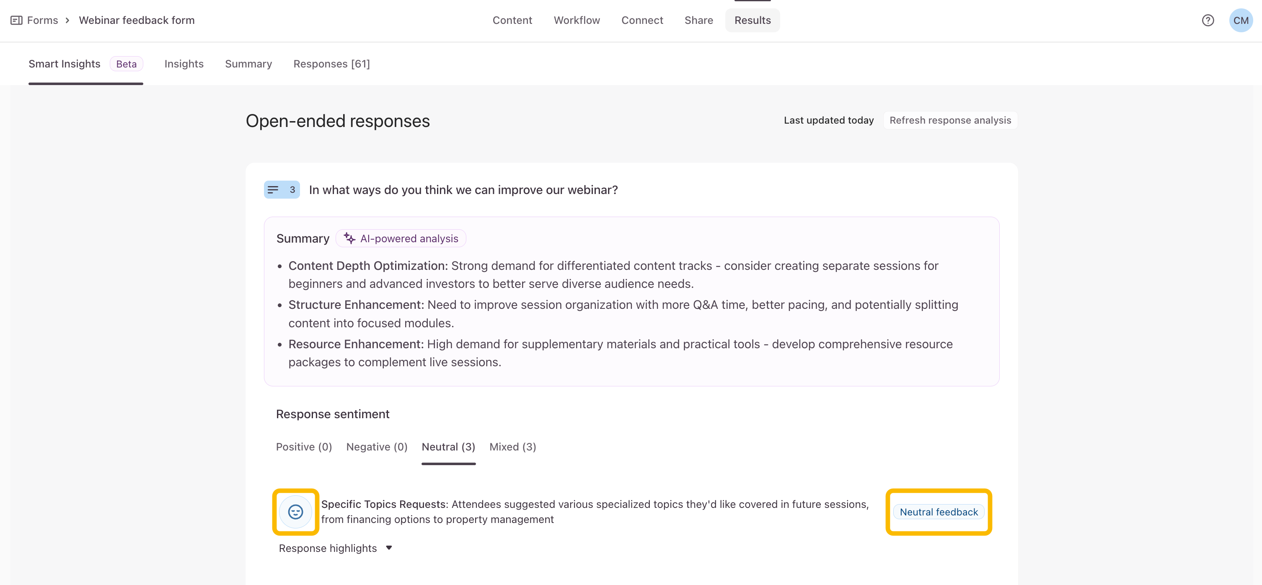This screenshot has width=1262, height=585.
Task: Click the neutral face sentiment icon
Action: (x=295, y=512)
